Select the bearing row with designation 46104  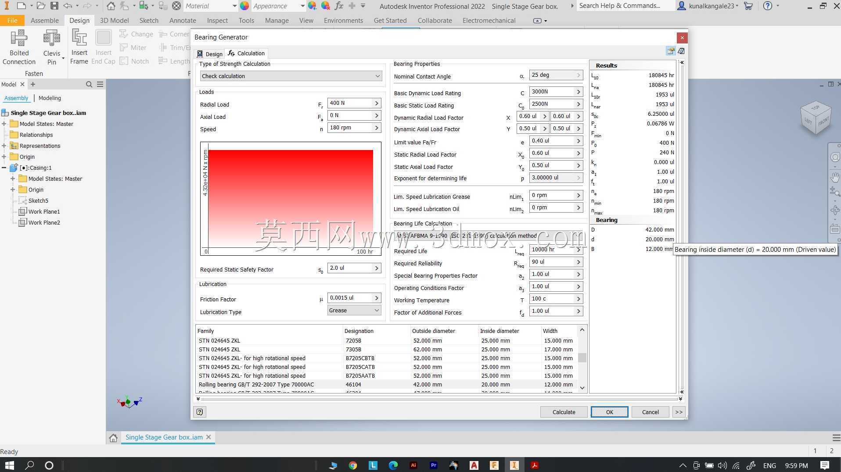click(385, 385)
